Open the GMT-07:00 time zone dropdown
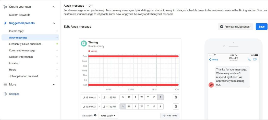Screen dimensions: 268x120 [x=108, y=116]
